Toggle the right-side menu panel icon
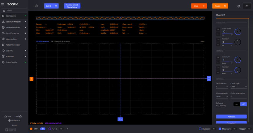This screenshot has width=253, height=133. click(x=247, y=6)
